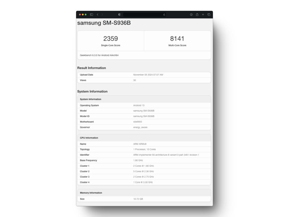The width and height of the screenshot is (289, 217).
Task: Reload the page using the refresh icon
Action: (164, 15)
